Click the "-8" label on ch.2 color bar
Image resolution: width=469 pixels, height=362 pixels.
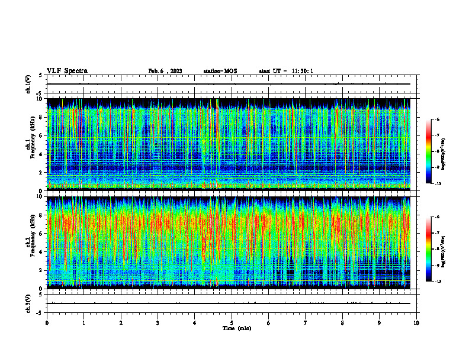coord(437,249)
